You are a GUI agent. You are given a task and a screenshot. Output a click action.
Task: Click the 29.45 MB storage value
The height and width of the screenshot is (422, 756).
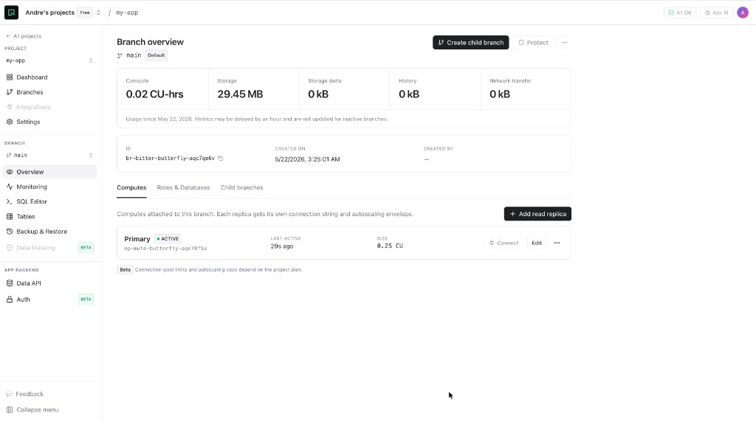click(240, 94)
